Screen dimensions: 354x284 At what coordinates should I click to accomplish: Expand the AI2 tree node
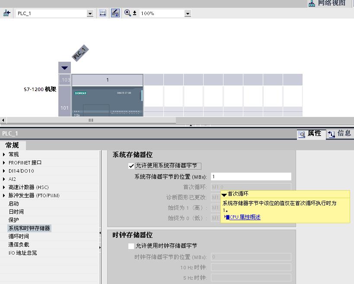click(4, 179)
